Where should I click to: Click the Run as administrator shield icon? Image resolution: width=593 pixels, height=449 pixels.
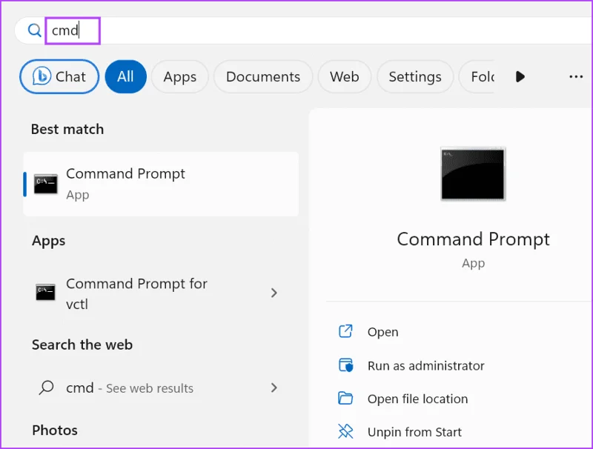(x=345, y=365)
